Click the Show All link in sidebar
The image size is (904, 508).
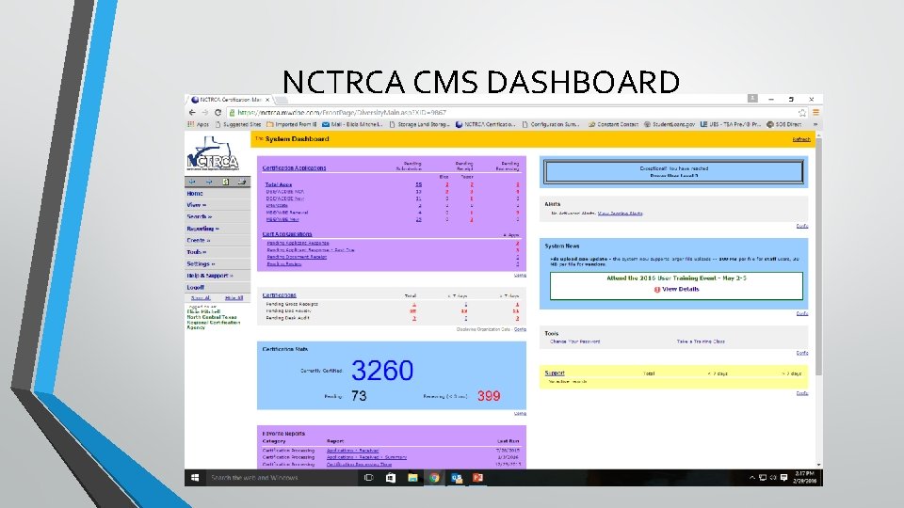201,298
